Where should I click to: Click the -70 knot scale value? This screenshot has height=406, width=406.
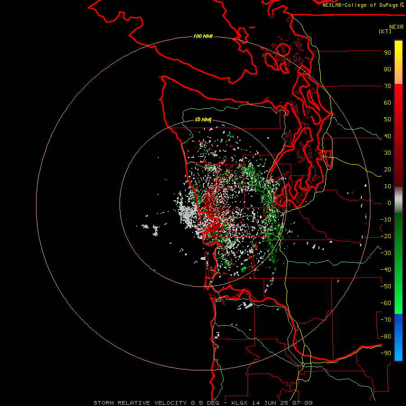(386, 320)
